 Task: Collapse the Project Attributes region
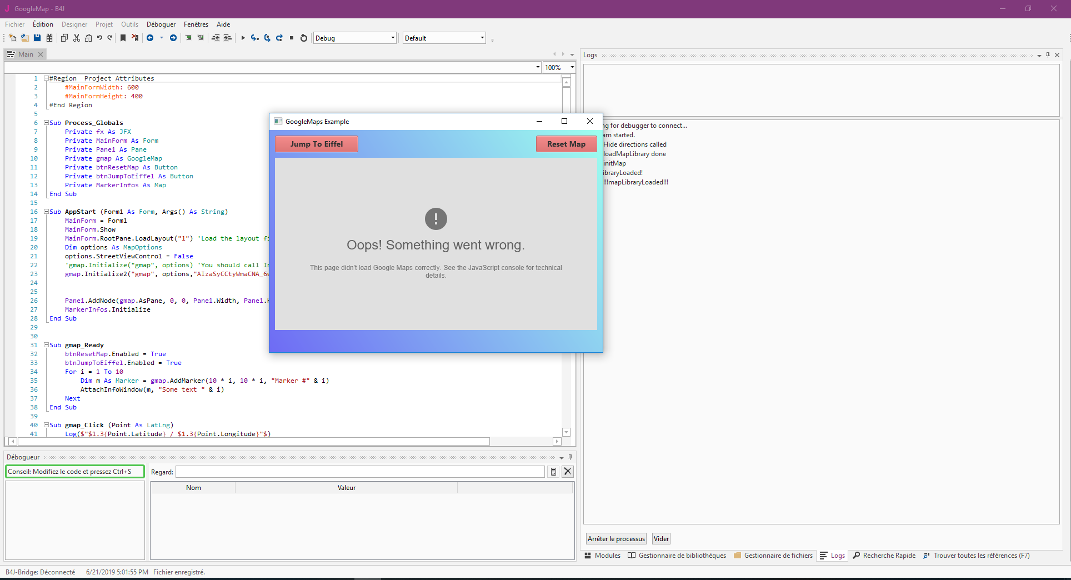point(47,78)
